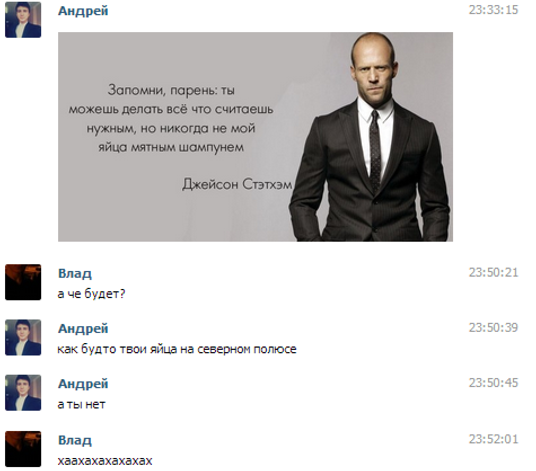Open Влад's name above 'а че будет?'

[x=75, y=273]
